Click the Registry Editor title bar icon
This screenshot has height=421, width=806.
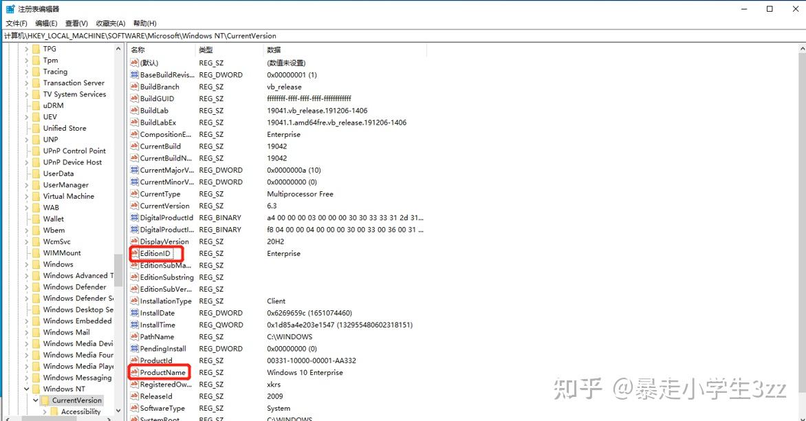tap(10, 9)
